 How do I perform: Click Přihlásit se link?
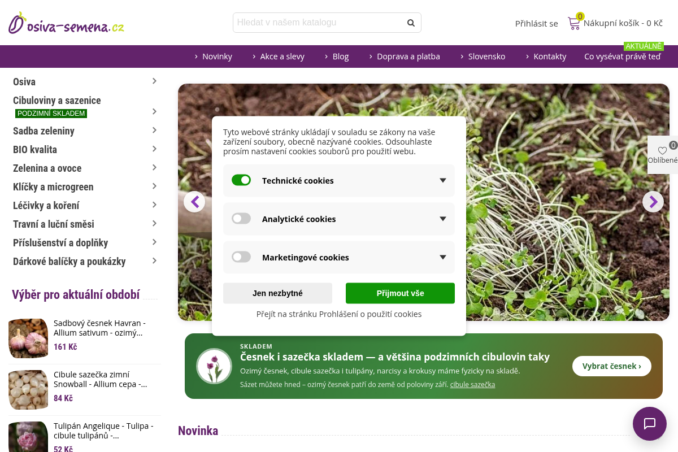536,23
